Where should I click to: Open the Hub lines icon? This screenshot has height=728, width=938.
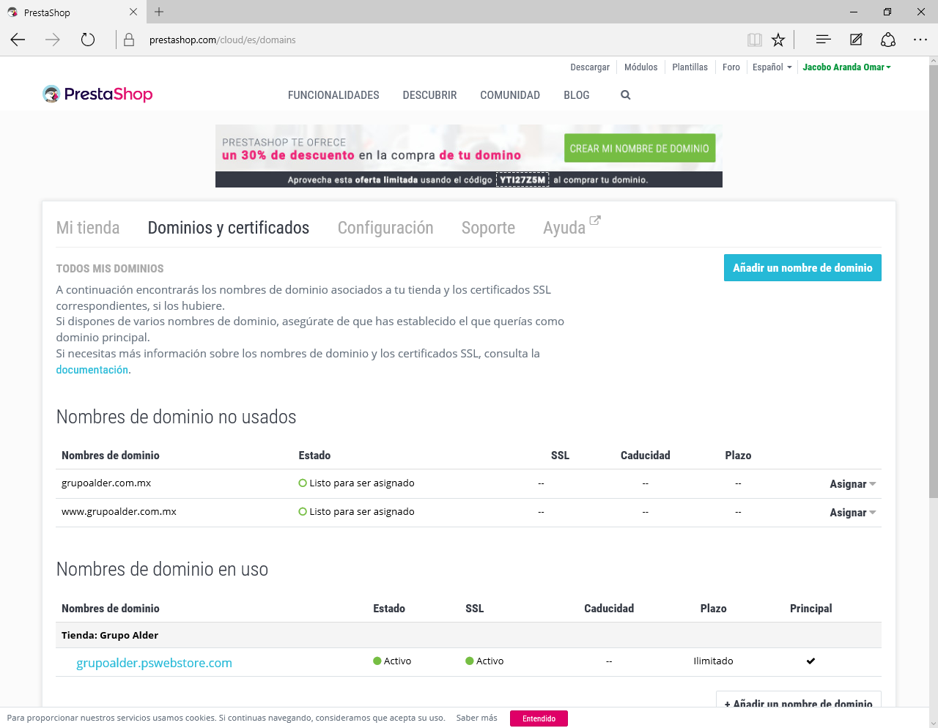pos(823,40)
